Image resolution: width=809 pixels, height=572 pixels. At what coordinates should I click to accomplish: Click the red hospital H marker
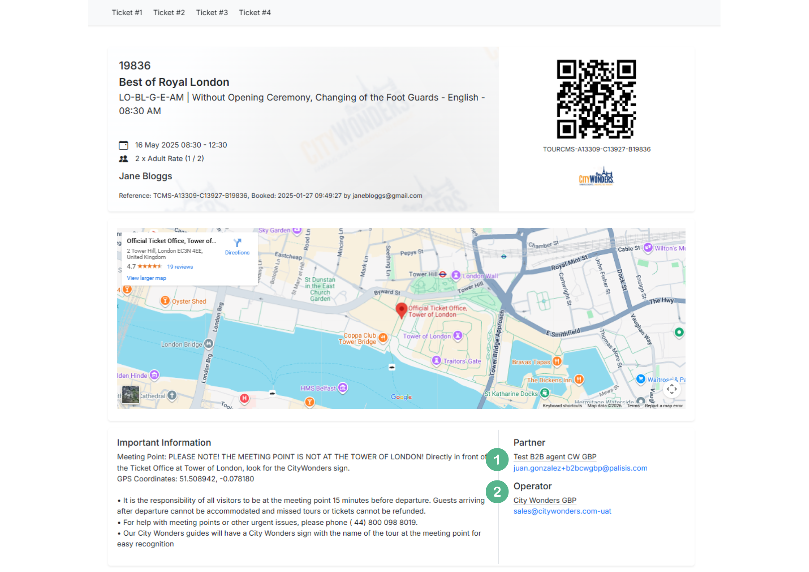click(245, 398)
